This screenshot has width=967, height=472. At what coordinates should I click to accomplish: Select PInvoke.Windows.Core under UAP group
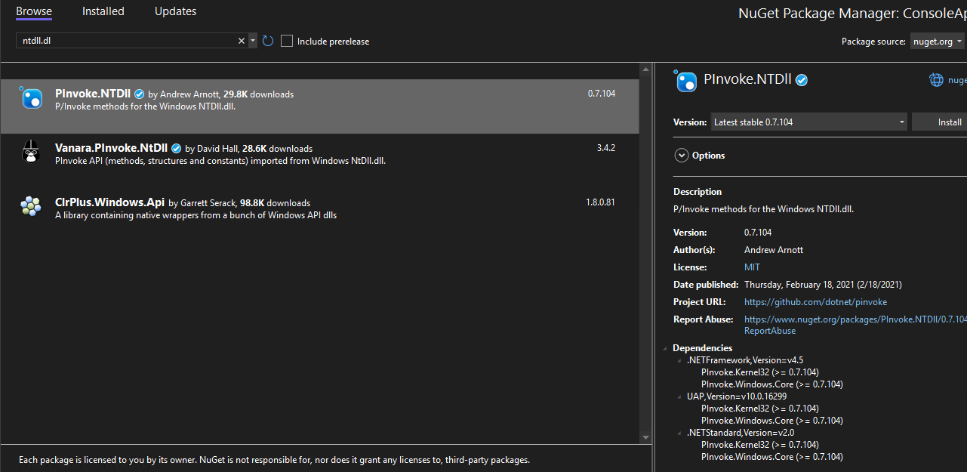pyautogui.click(x=771, y=421)
